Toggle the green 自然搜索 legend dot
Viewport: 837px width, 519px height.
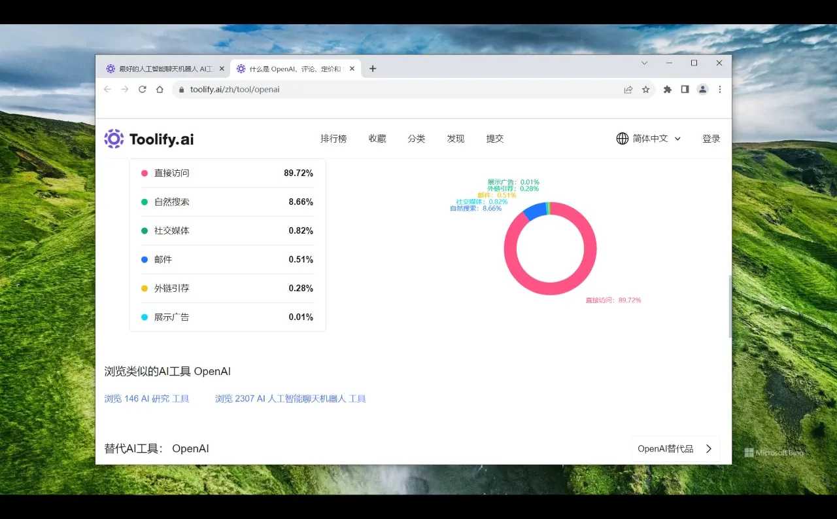point(145,202)
